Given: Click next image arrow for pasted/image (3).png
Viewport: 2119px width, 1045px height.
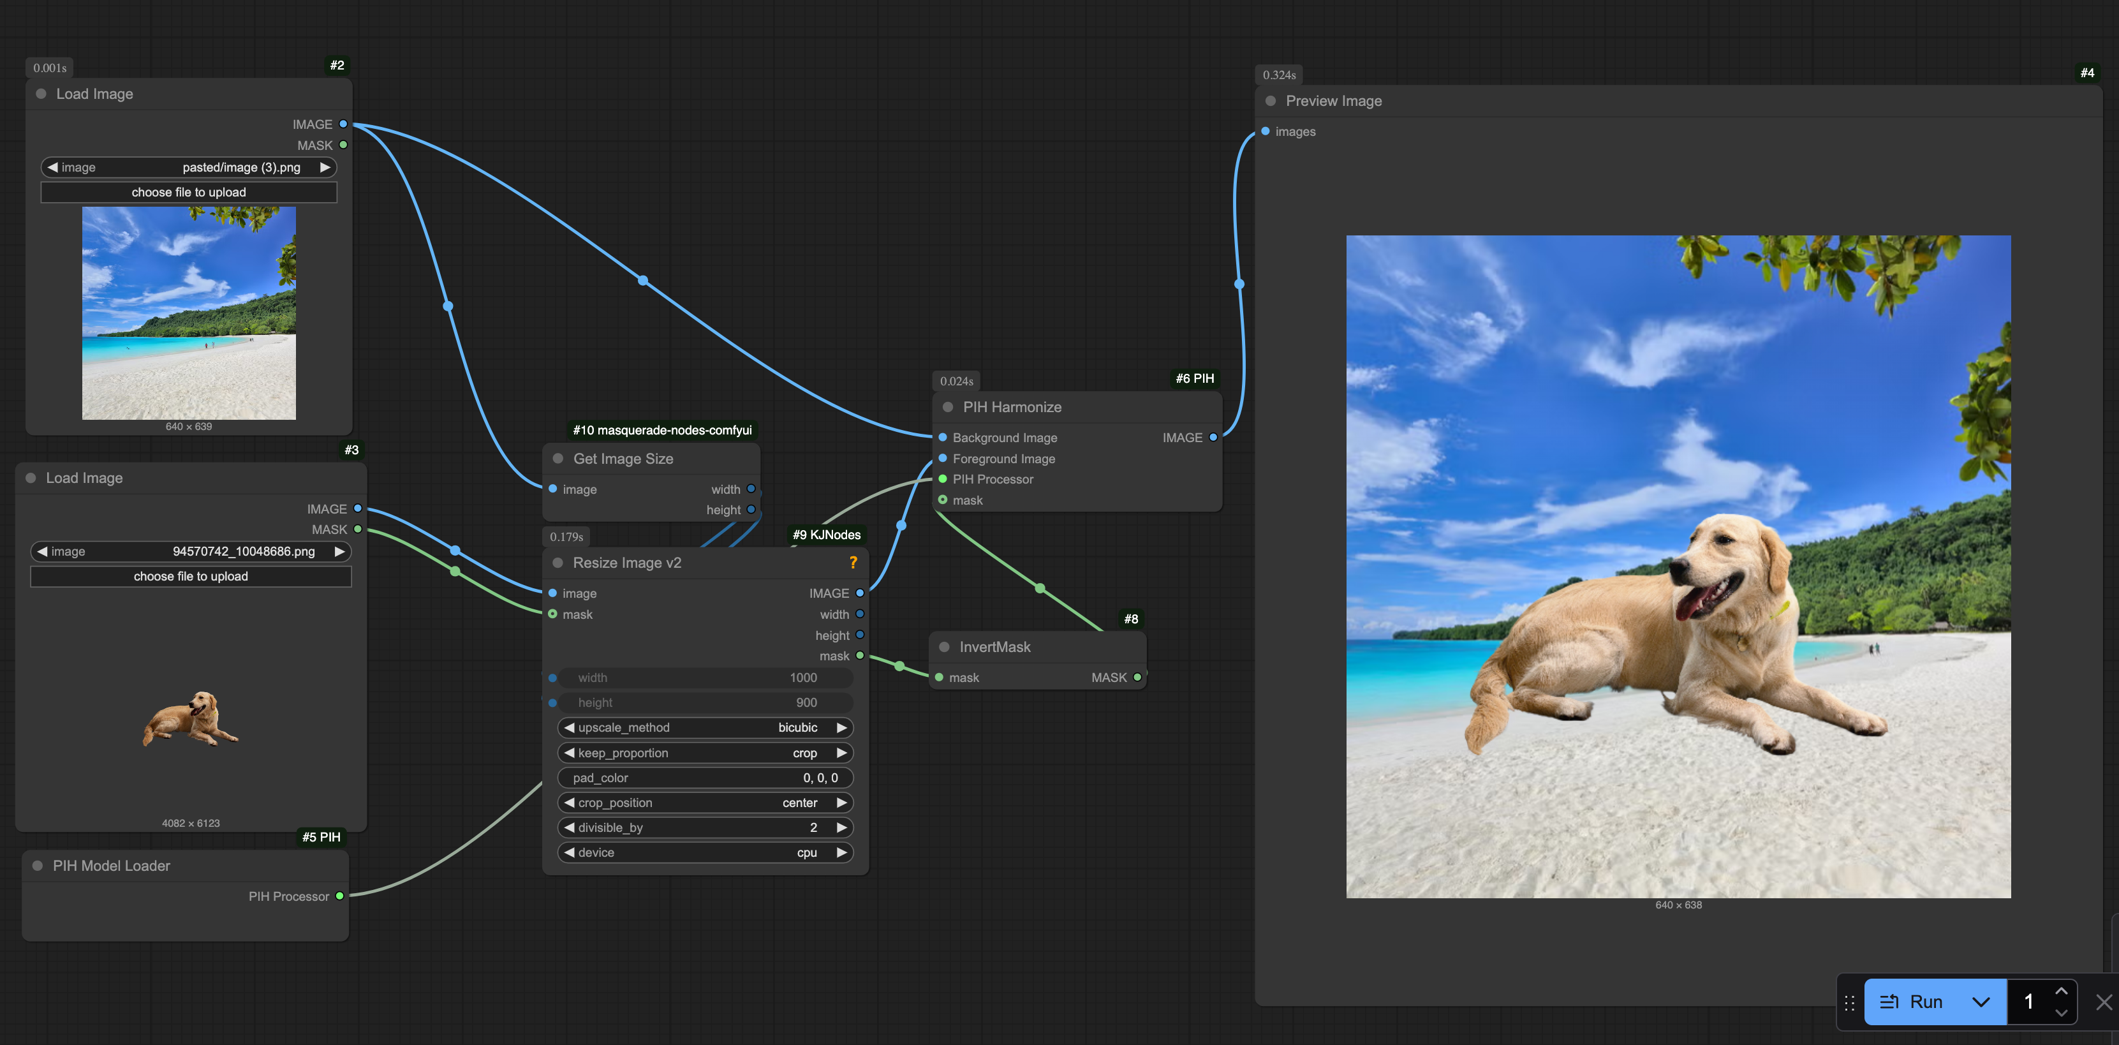Looking at the screenshot, I should tap(325, 167).
